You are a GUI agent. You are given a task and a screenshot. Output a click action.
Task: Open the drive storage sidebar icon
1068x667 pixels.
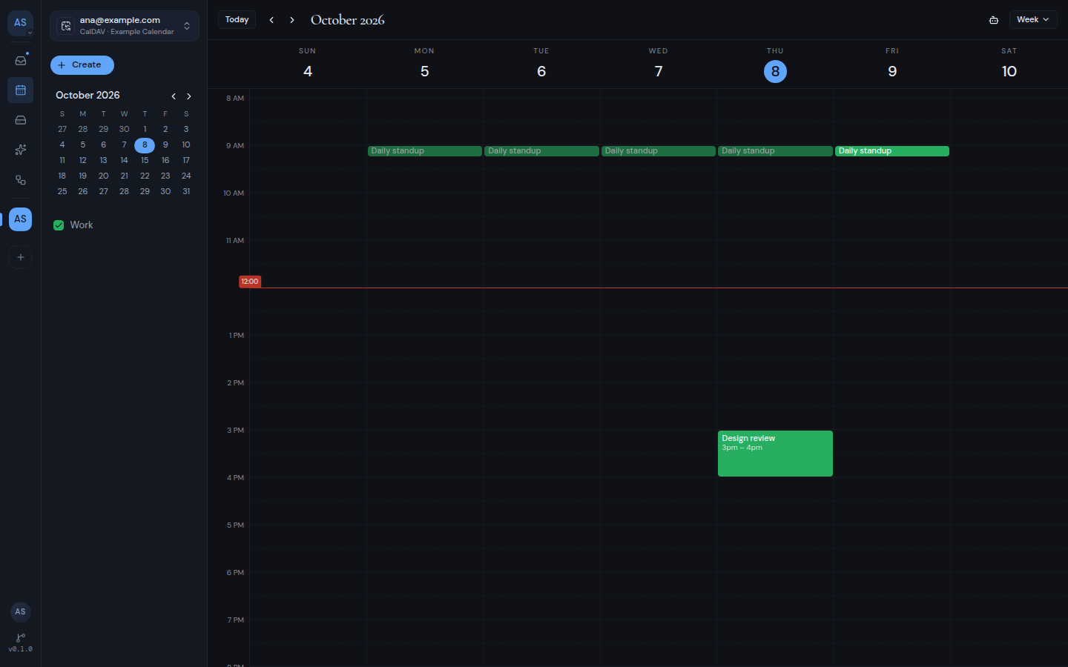pyautogui.click(x=21, y=120)
